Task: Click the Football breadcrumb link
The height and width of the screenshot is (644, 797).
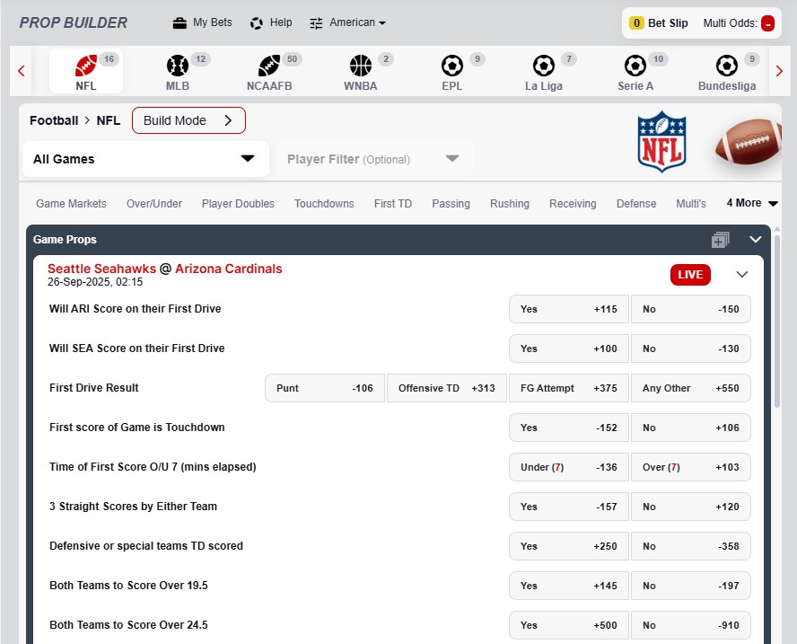Action: tap(54, 120)
